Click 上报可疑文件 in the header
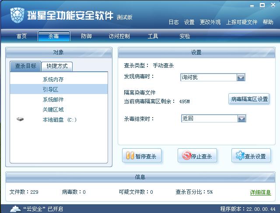280x213 pixels. 241,22
